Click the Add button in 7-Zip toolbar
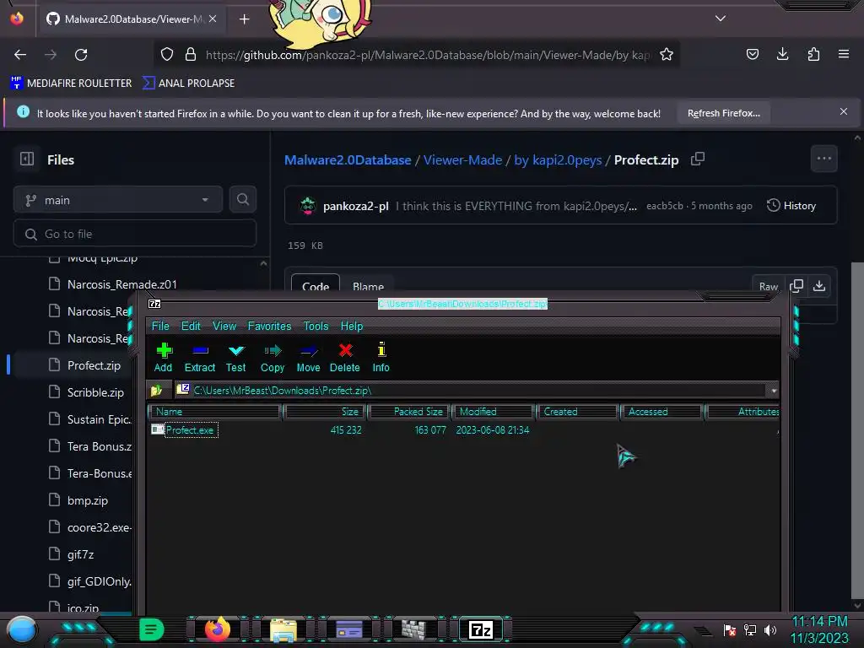 pyautogui.click(x=163, y=358)
